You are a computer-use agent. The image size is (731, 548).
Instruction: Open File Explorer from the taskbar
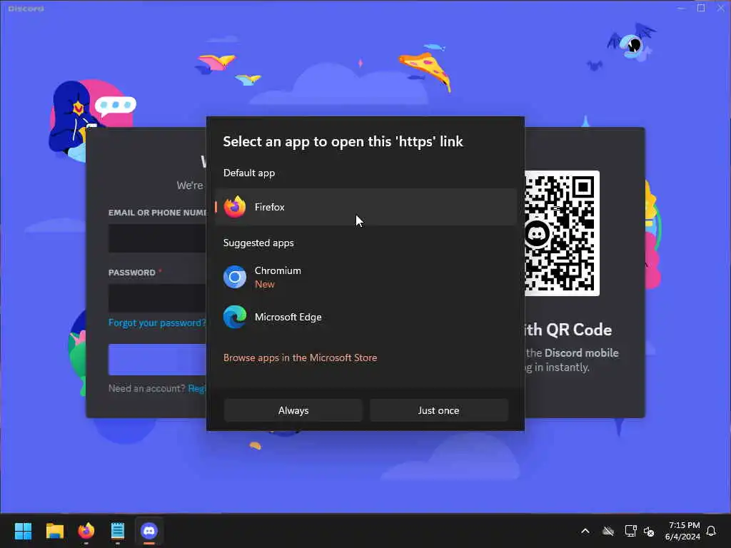tap(54, 531)
